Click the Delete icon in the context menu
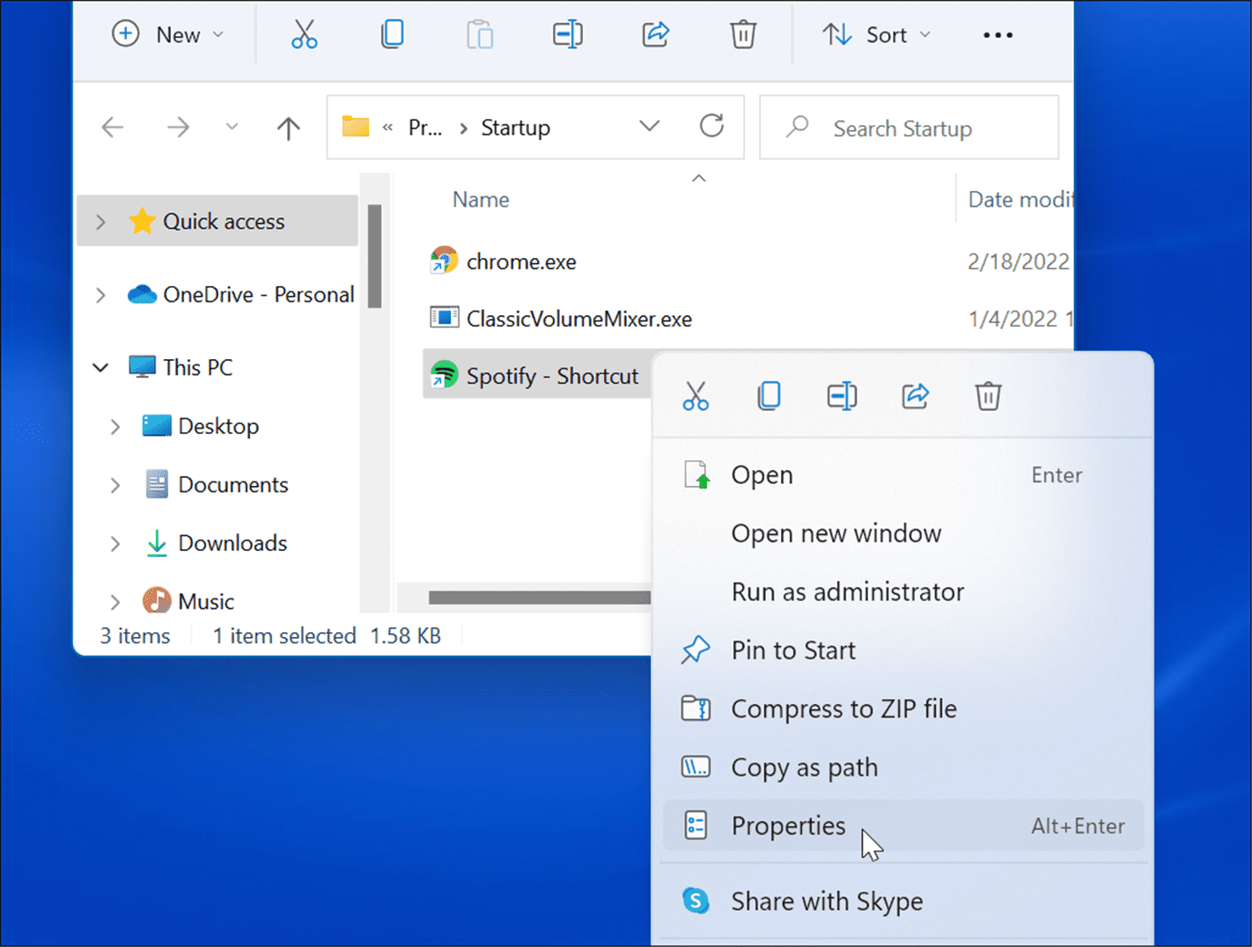 point(988,396)
